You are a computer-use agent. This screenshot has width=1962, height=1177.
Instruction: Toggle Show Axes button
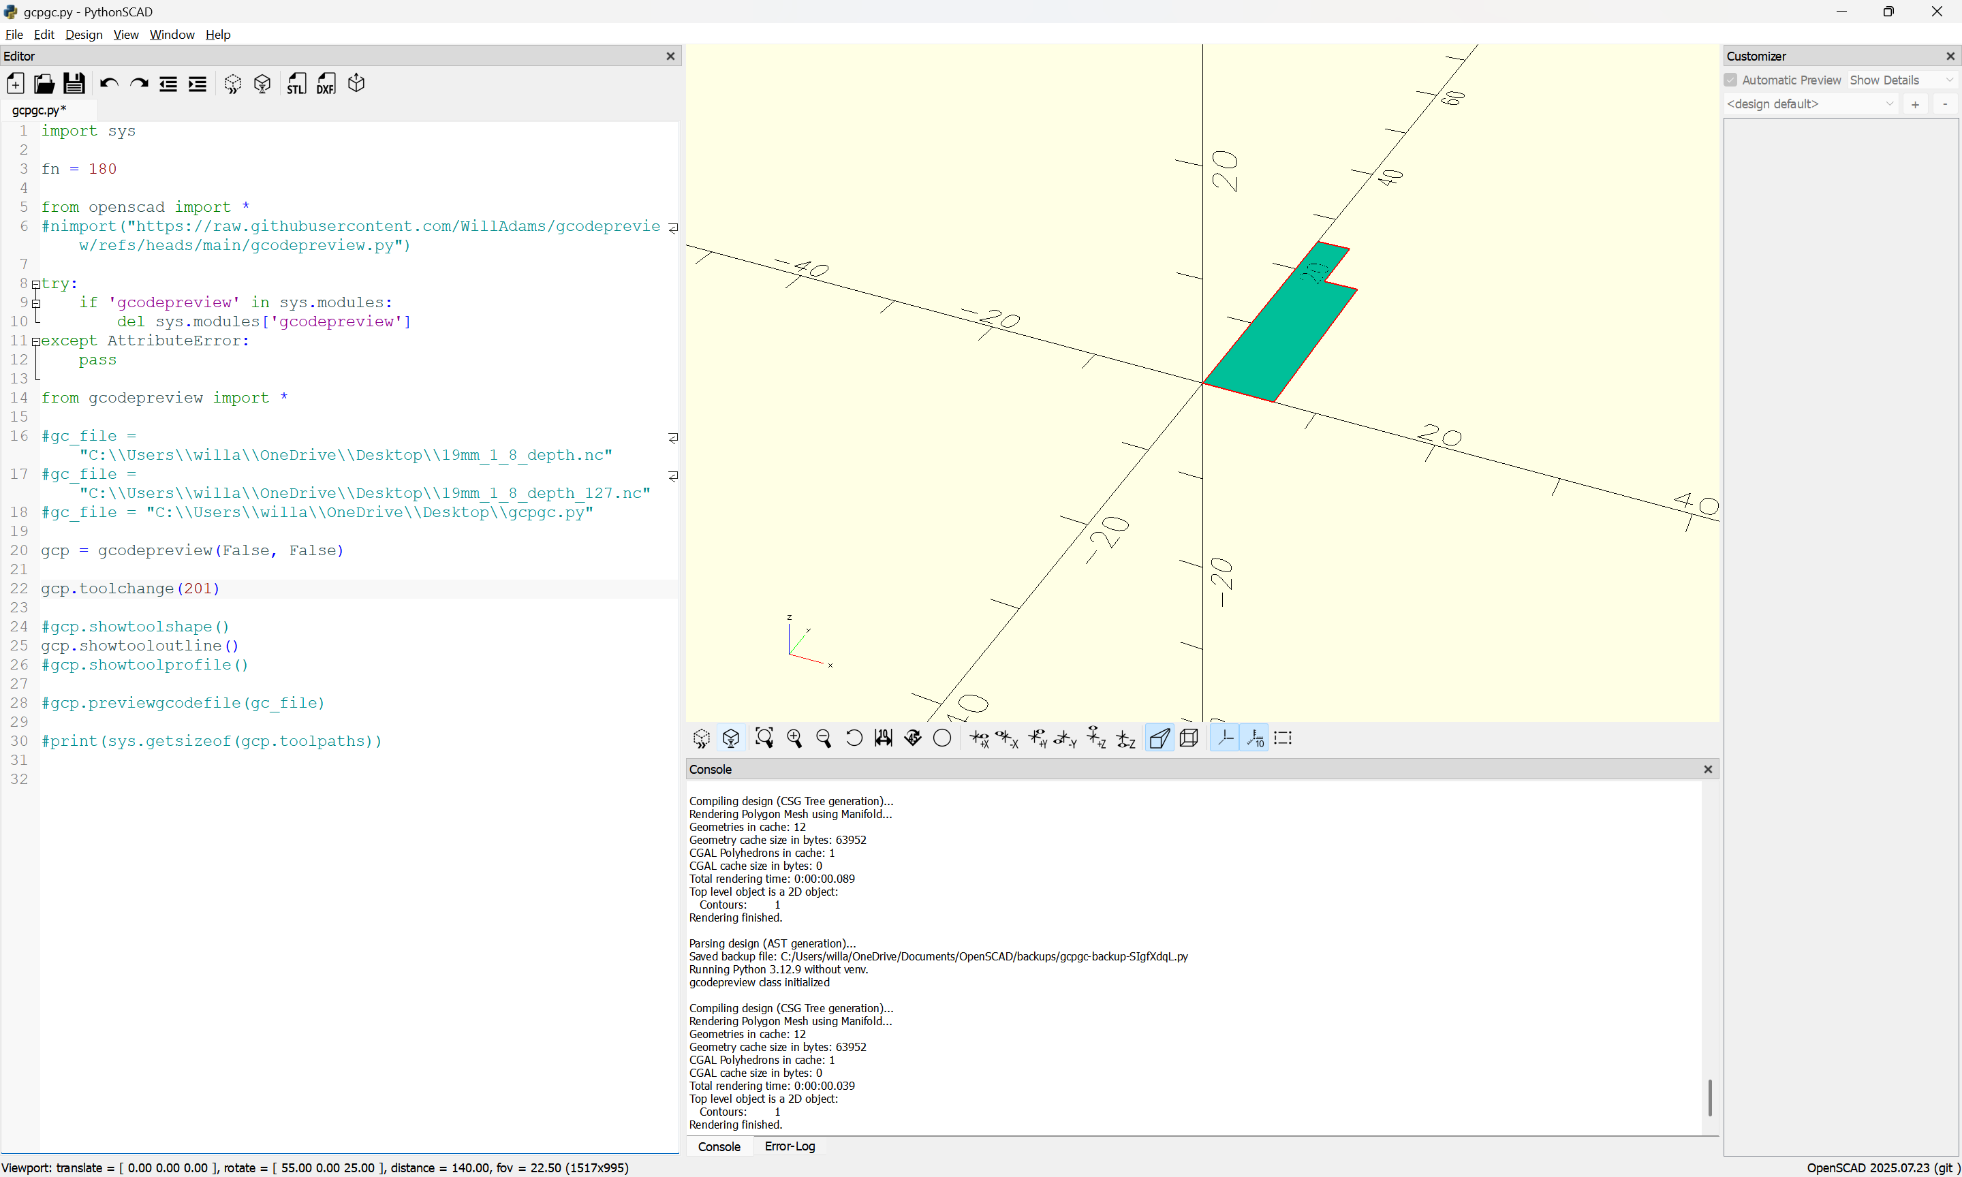coord(1224,738)
